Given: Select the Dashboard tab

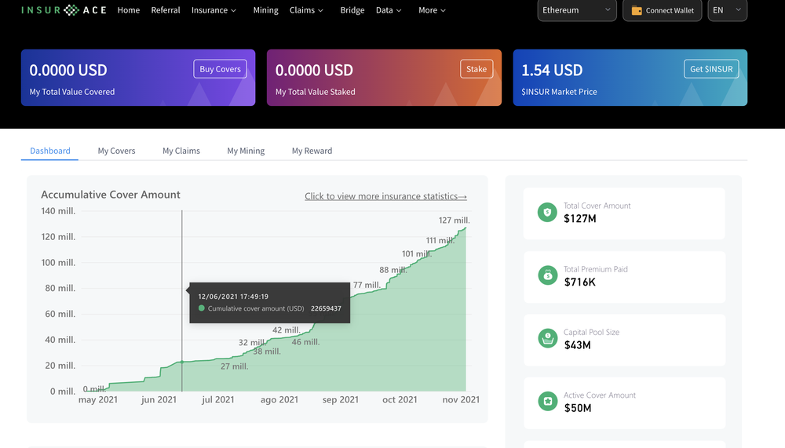Looking at the screenshot, I should click(50, 151).
